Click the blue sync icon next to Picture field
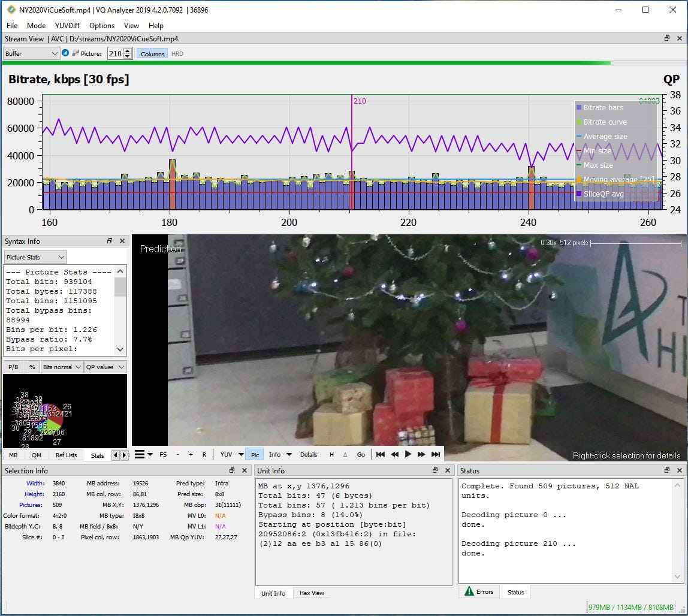This screenshot has width=688, height=616. 65,53
